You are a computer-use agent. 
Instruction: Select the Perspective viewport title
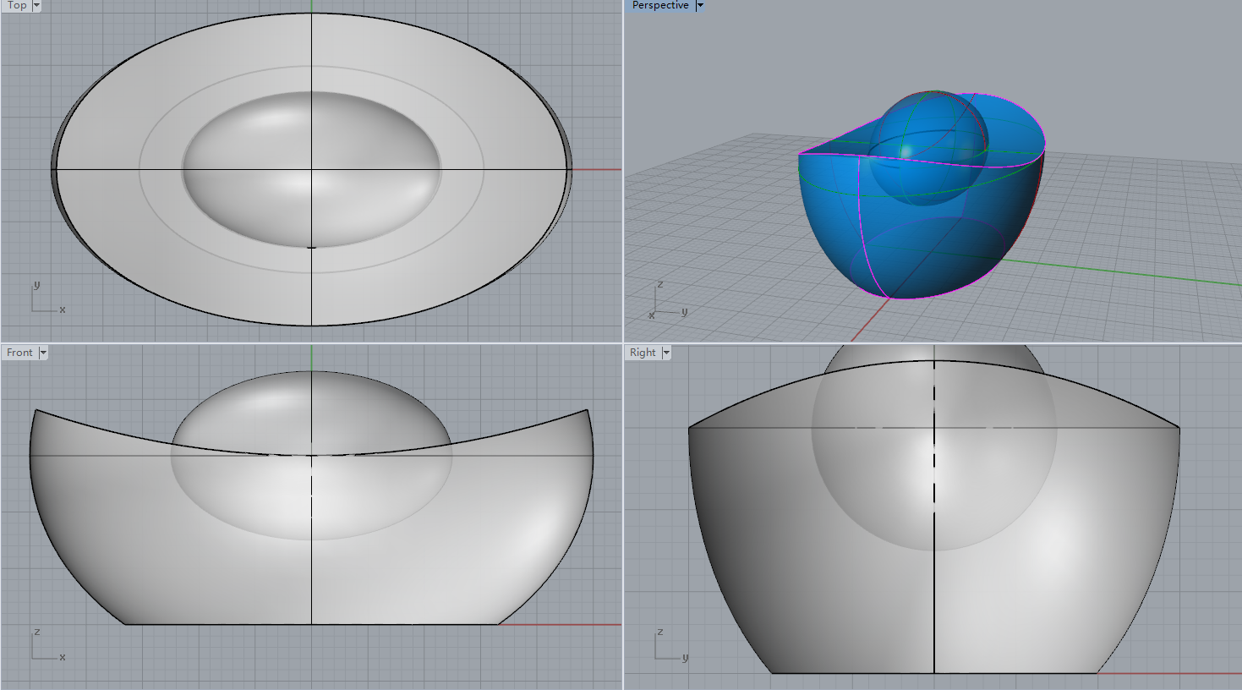tap(660, 5)
